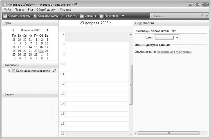Click Создать задачу button label
This screenshot has height=139, width=211.
tap(48, 16)
